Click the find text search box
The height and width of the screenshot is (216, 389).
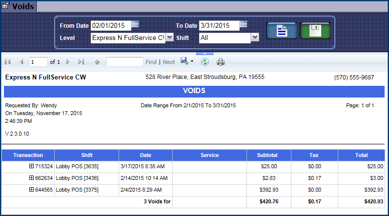click(124, 62)
